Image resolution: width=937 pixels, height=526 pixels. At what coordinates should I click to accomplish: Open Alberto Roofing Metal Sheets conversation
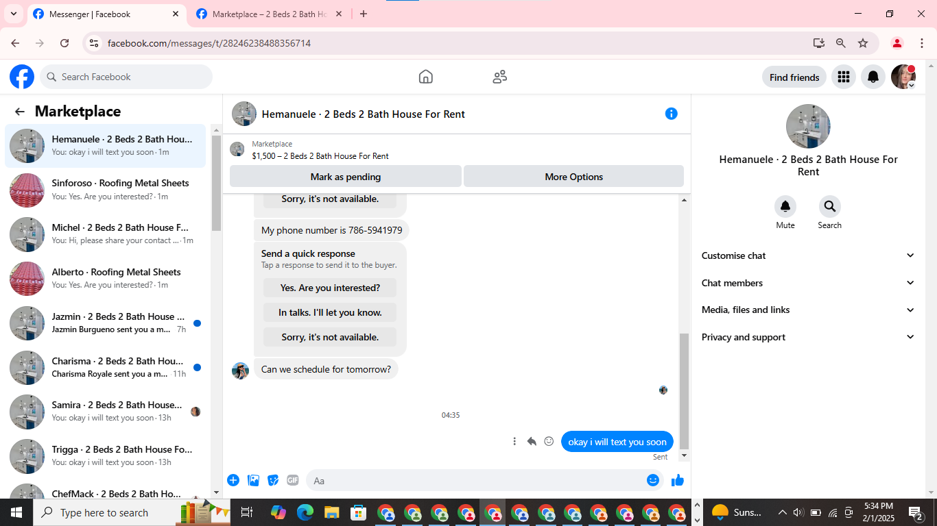[106, 279]
